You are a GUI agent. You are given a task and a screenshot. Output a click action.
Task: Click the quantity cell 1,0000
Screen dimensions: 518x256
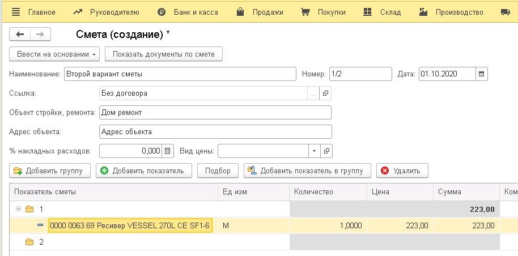coord(328,225)
